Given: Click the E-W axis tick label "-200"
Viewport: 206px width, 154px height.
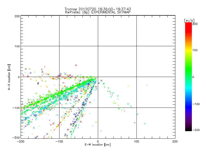Looking at the screenshot, I should tap(21, 141).
